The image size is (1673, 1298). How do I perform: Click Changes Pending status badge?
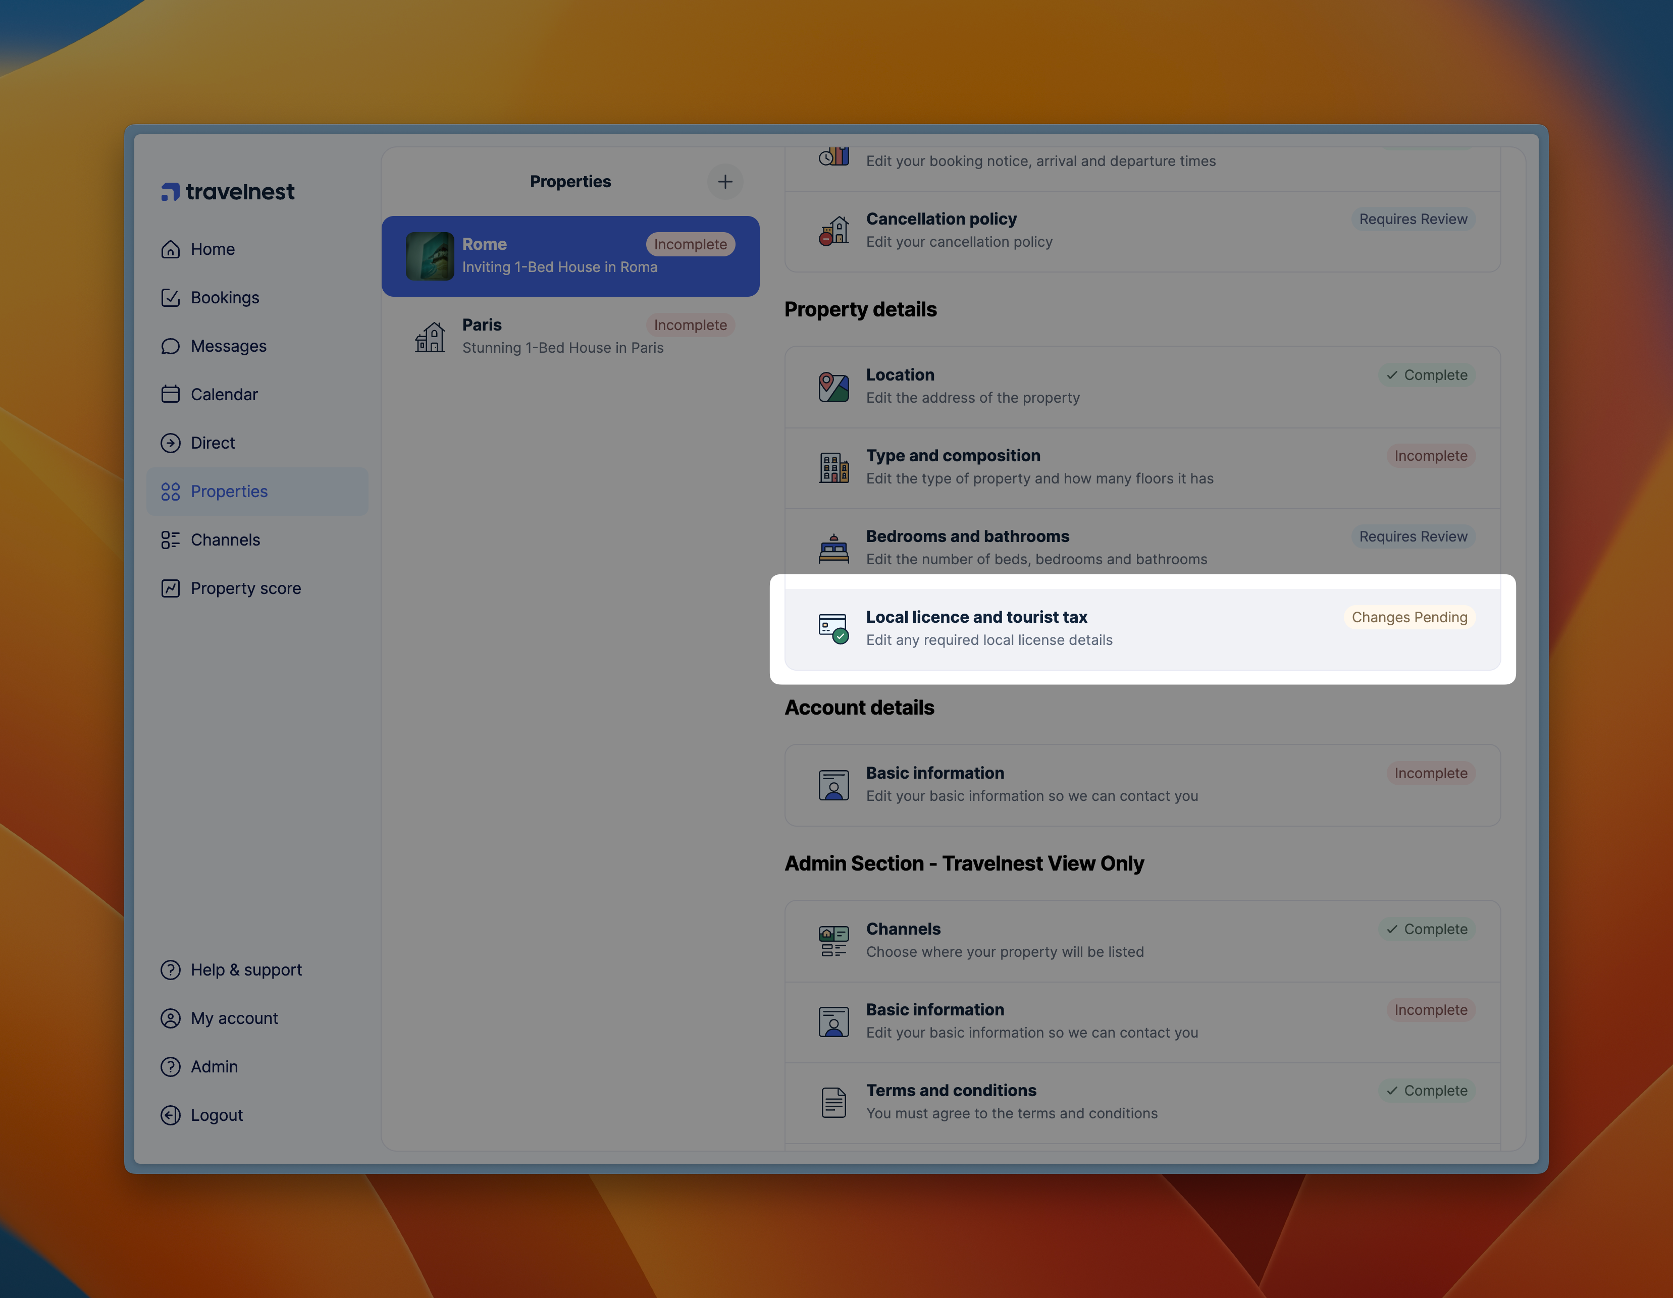pyautogui.click(x=1408, y=617)
